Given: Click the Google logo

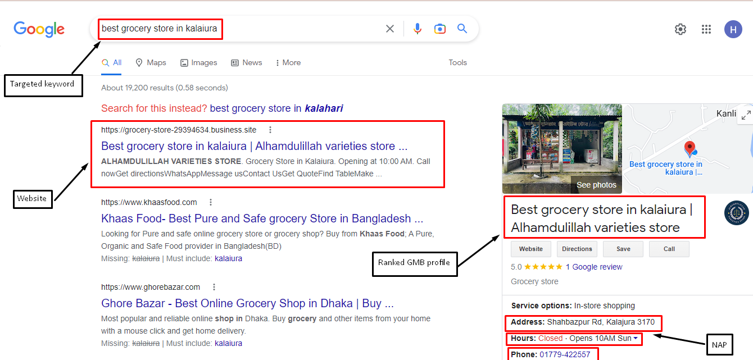Looking at the screenshot, I should (x=38, y=29).
